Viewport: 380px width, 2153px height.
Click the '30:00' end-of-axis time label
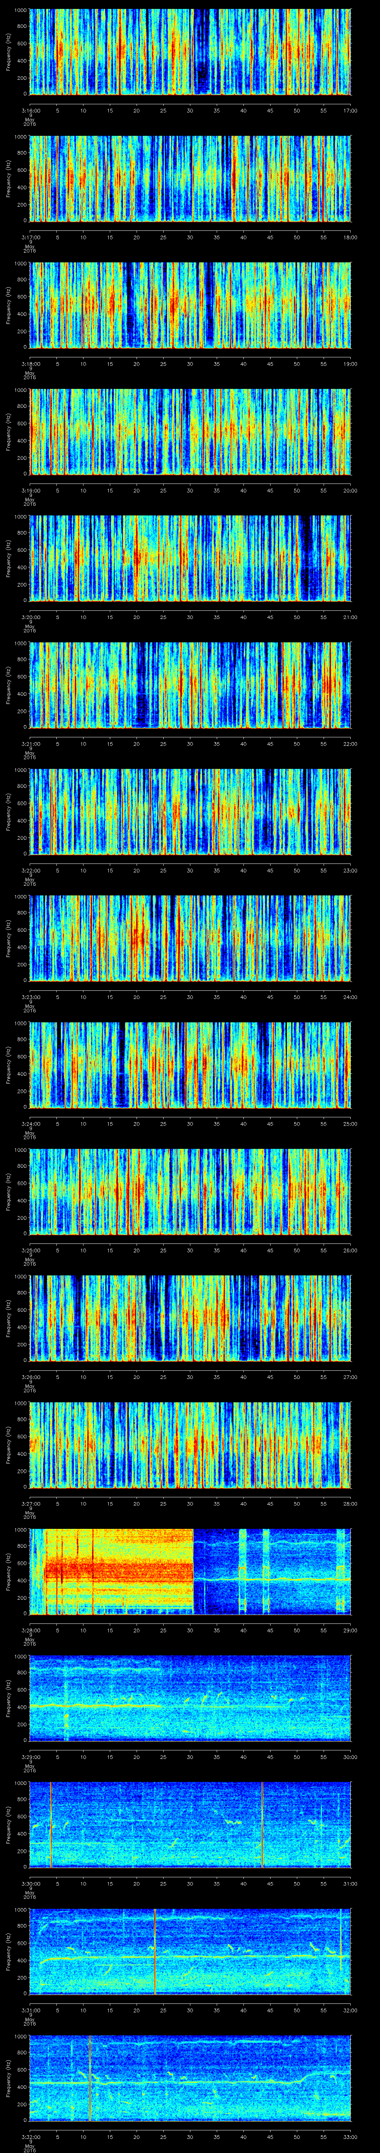[x=350, y=1757]
